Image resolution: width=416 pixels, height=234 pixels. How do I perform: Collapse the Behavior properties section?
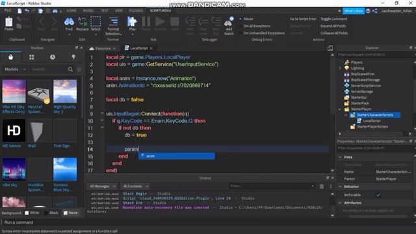341,187
